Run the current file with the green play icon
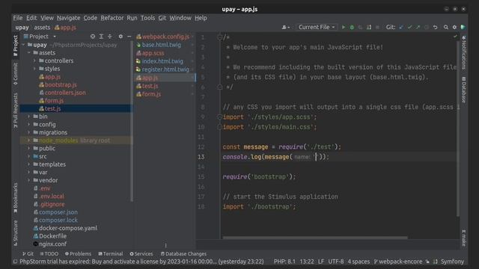This screenshot has width=479, height=269. click(344, 27)
